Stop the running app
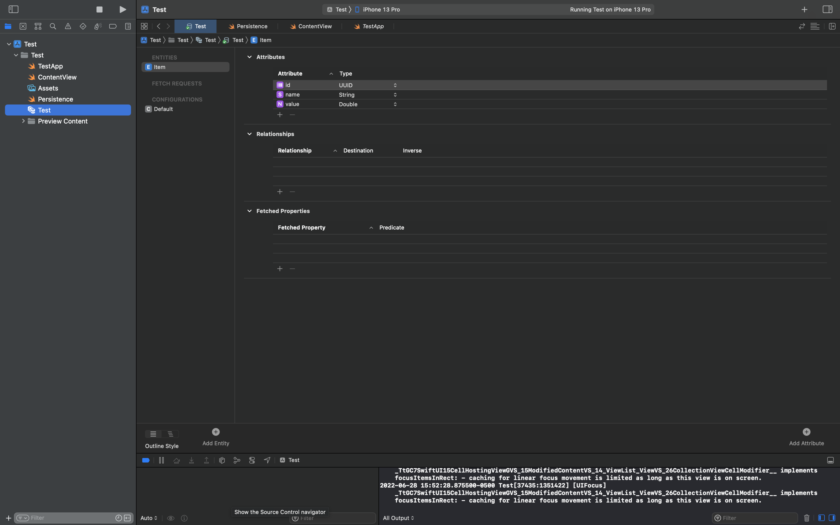 [99, 9]
